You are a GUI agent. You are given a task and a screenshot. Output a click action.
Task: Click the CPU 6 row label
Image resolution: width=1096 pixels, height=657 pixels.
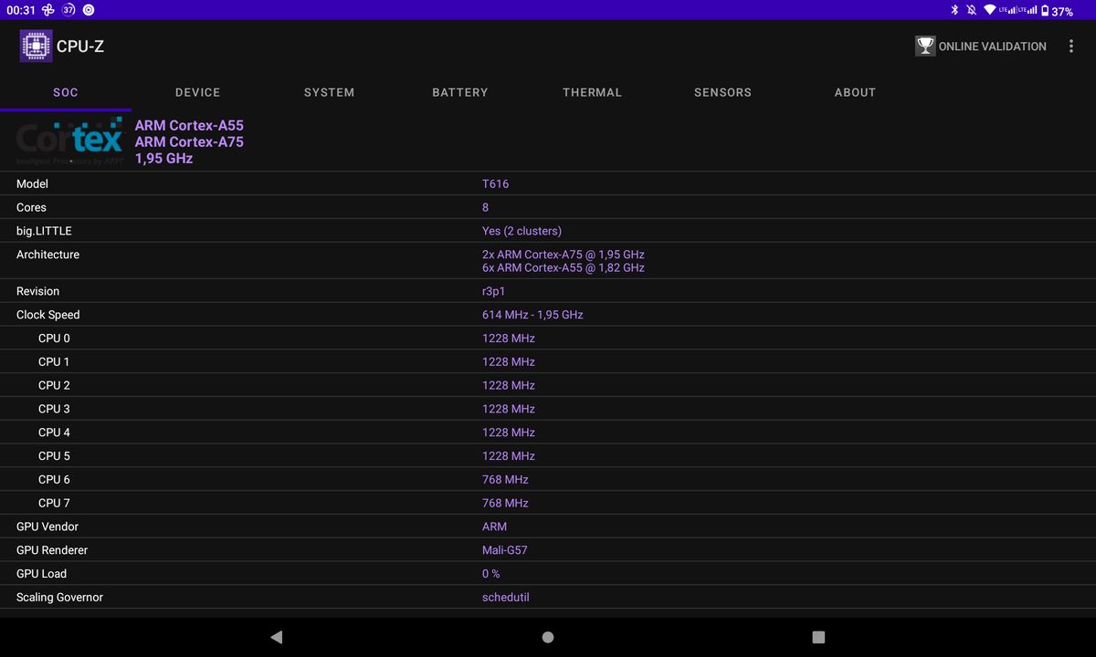54,480
